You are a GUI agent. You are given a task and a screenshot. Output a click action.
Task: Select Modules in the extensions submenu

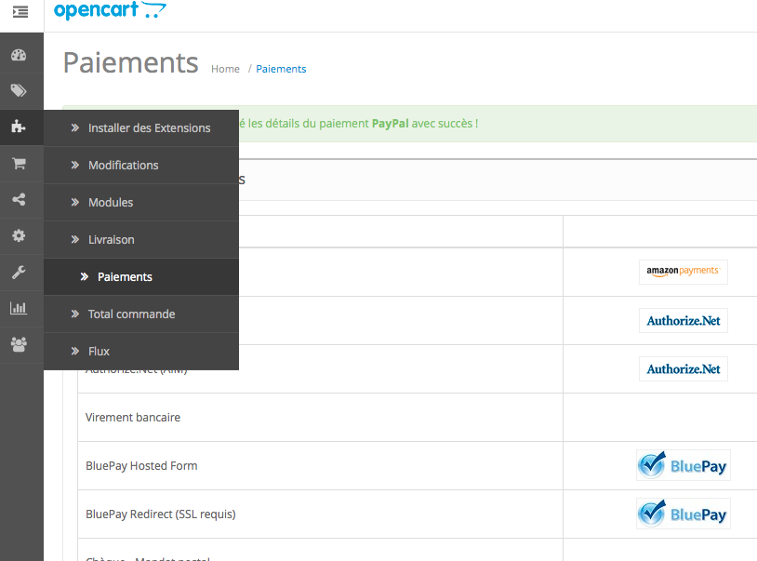point(141,202)
